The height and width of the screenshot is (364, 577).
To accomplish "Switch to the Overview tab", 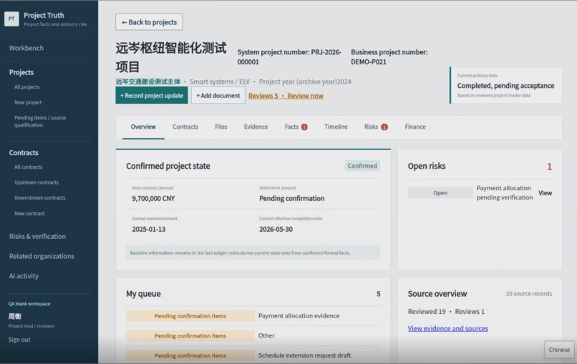I will pos(143,127).
